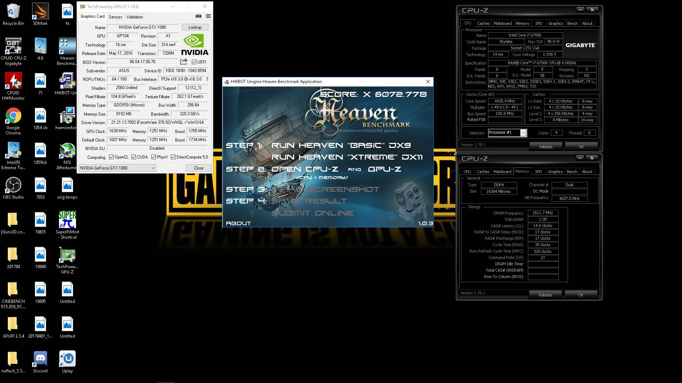Toggle the PhysX checkbox
The height and width of the screenshot is (383, 682).
click(x=153, y=157)
